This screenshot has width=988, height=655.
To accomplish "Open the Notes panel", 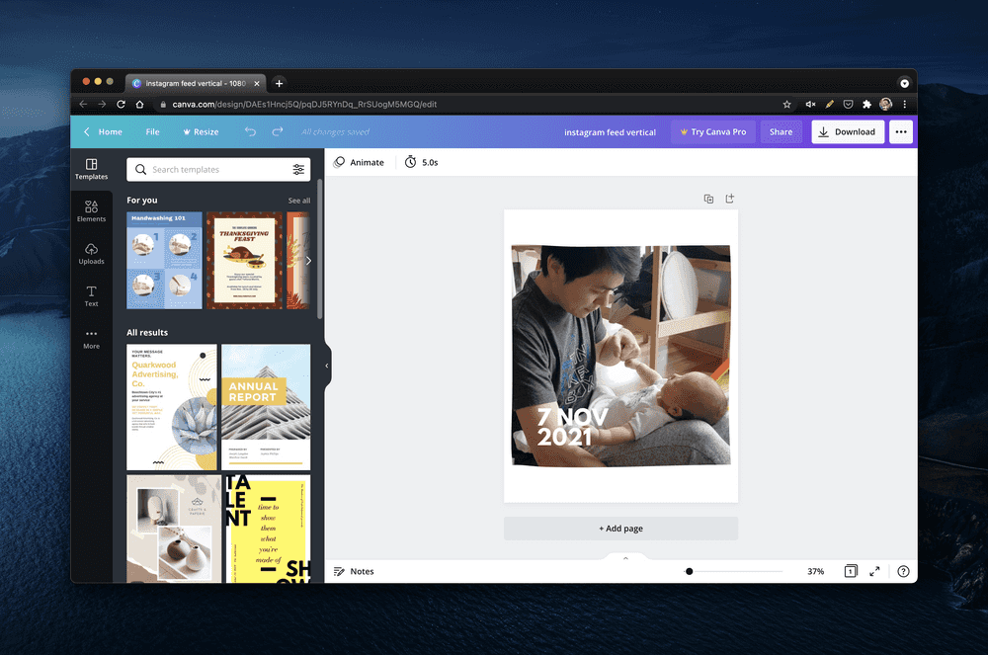I will 354,571.
